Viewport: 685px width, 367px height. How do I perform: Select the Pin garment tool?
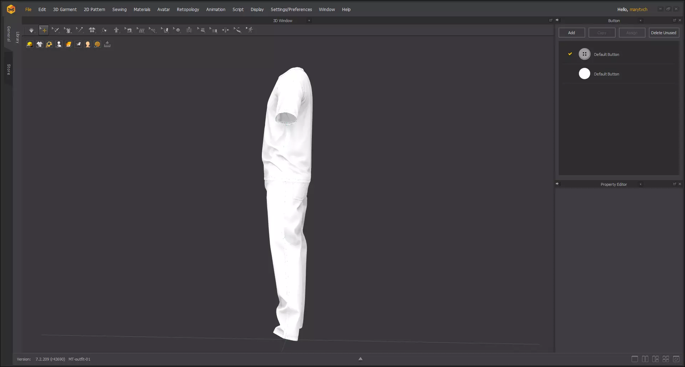68,30
